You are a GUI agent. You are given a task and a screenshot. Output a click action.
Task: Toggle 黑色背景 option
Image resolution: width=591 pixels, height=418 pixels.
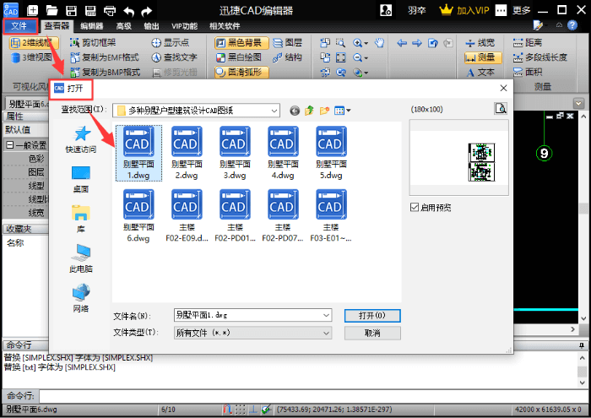241,42
